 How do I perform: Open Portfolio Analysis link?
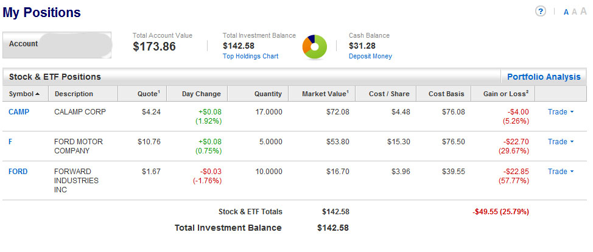coord(544,77)
